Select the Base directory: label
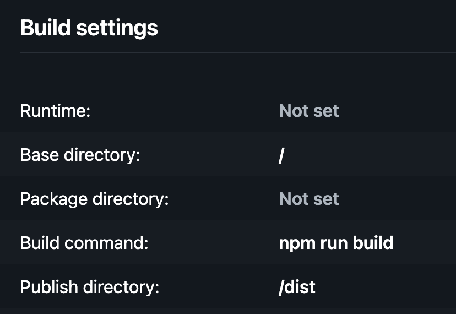The image size is (456, 314). 80,155
